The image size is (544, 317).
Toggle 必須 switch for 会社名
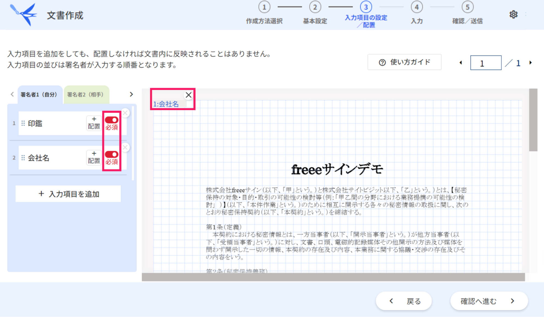[112, 154]
